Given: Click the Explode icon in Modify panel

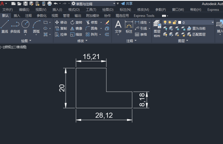Looking at the screenshot, I should tap(107, 28).
